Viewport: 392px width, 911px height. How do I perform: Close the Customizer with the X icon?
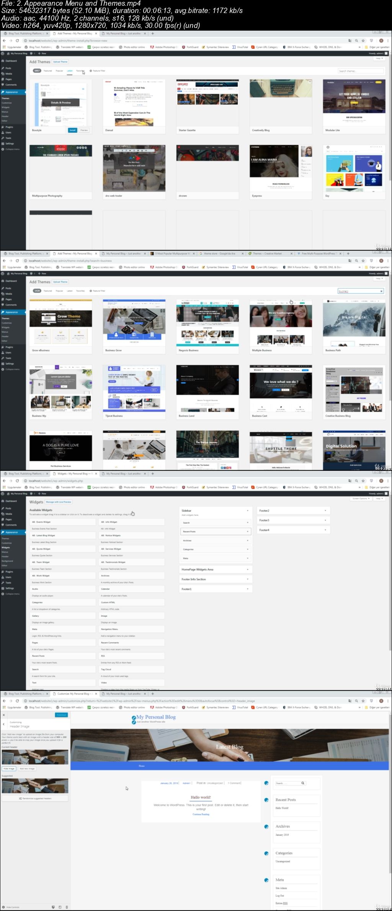(4, 715)
